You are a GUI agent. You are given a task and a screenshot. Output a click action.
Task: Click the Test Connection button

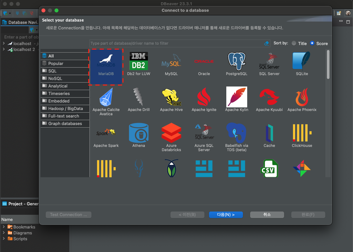pos(69,215)
